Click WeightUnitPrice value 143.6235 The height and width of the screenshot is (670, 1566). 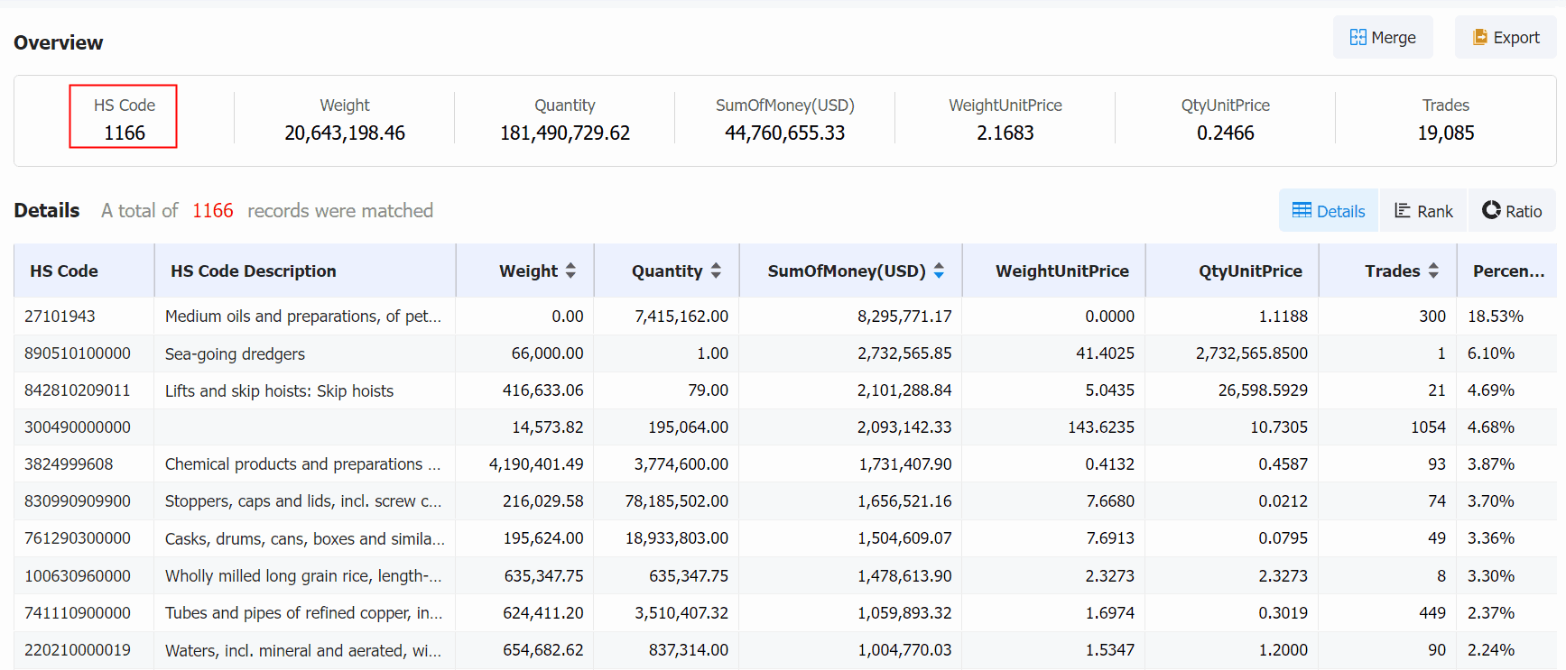tap(1101, 427)
